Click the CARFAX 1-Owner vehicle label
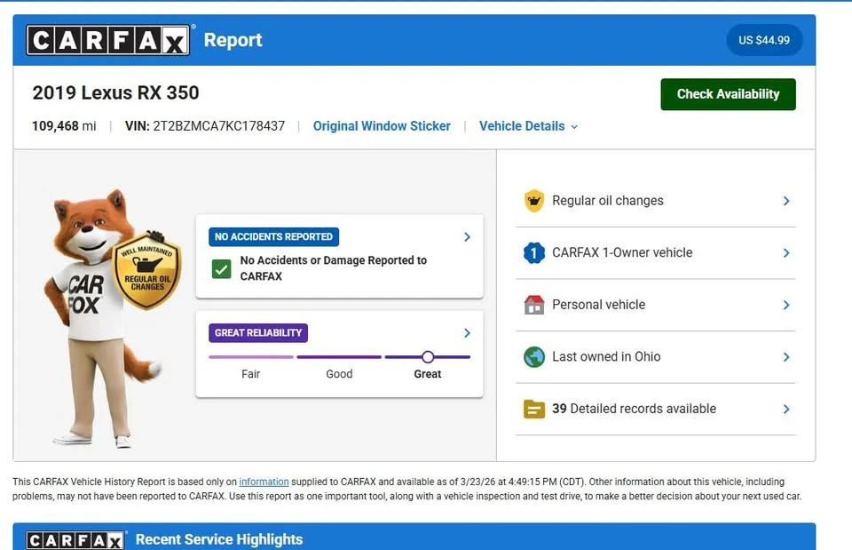Viewport: 852px width, 550px height. (622, 253)
